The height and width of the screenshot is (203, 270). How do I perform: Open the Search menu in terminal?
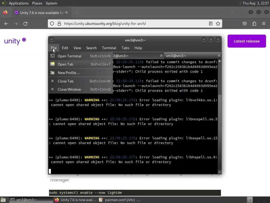pos(91,48)
